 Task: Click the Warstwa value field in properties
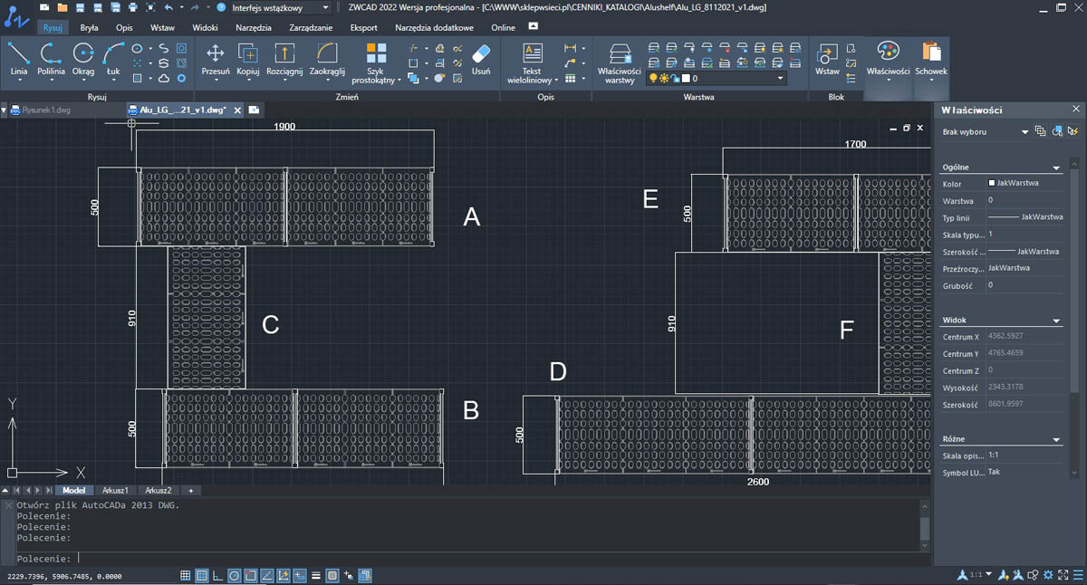(x=1024, y=200)
